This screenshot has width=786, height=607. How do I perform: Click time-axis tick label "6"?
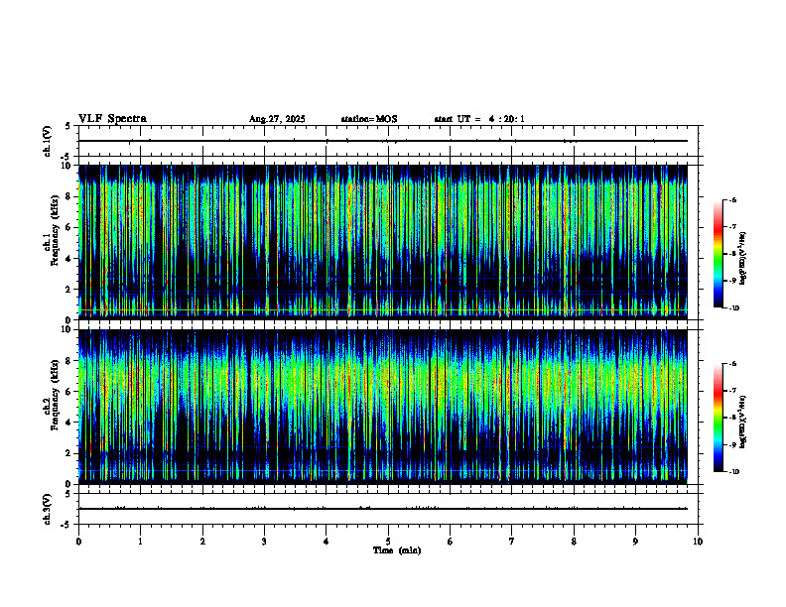pyautogui.click(x=450, y=542)
